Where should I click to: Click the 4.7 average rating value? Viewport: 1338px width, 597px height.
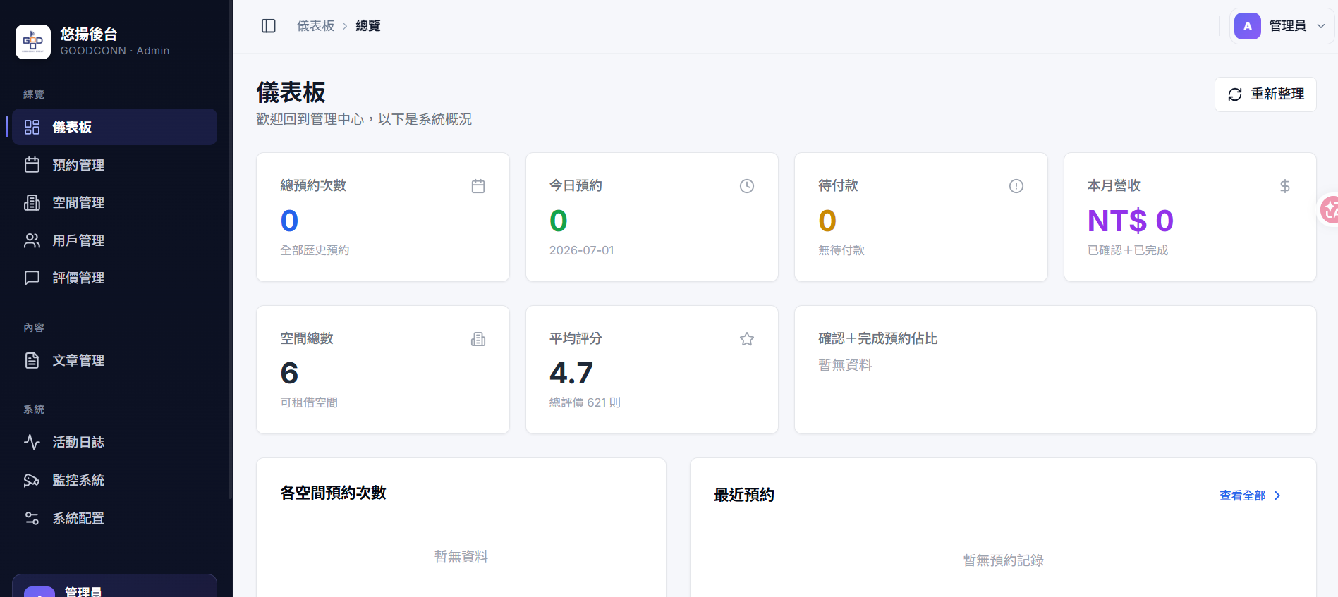click(x=571, y=373)
